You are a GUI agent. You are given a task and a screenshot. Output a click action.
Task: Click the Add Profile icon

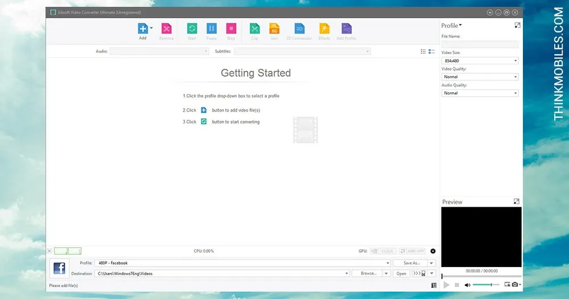click(347, 28)
